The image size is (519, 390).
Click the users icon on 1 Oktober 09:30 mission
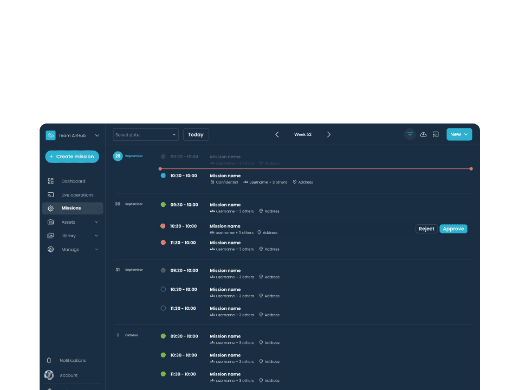(212, 343)
